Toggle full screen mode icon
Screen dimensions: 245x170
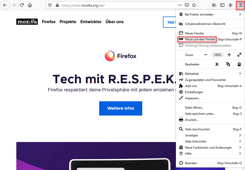pyautogui.click(x=239, y=55)
